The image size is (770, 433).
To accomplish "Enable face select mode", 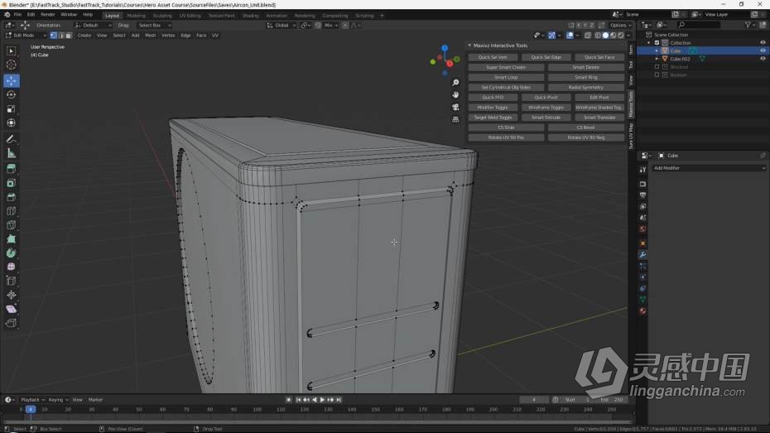I will 69,36.
